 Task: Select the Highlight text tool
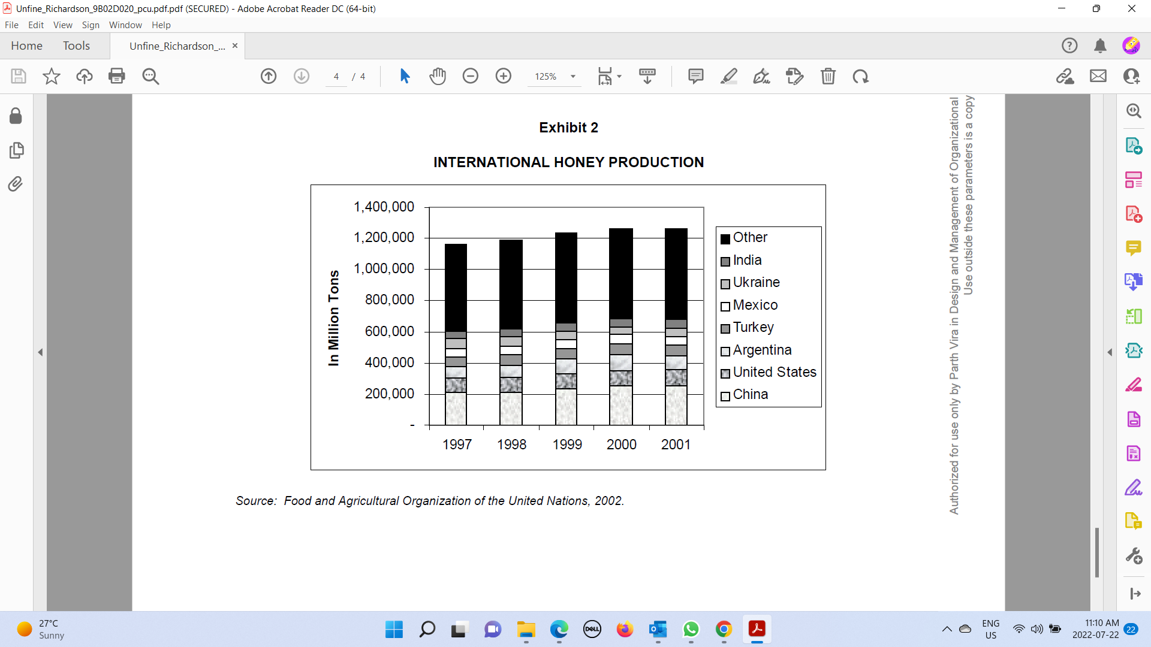pyautogui.click(x=730, y=76)
